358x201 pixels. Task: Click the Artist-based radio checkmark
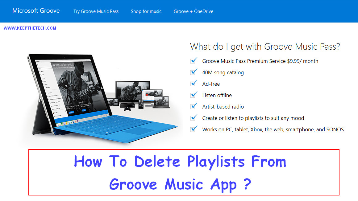coord(194,106)
